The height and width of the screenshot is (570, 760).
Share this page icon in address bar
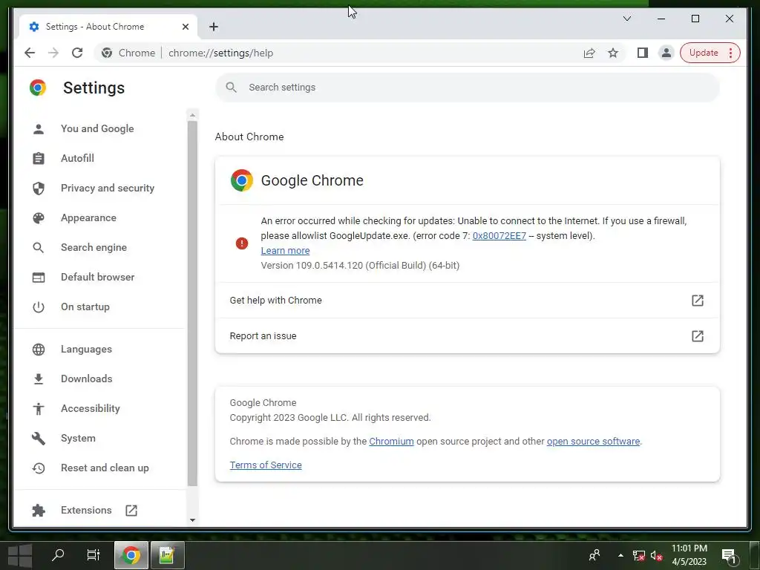[x=589, y=53]
